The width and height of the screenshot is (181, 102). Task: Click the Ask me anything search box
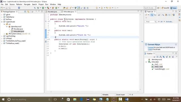pyautogui.click(x=29, y=99)
